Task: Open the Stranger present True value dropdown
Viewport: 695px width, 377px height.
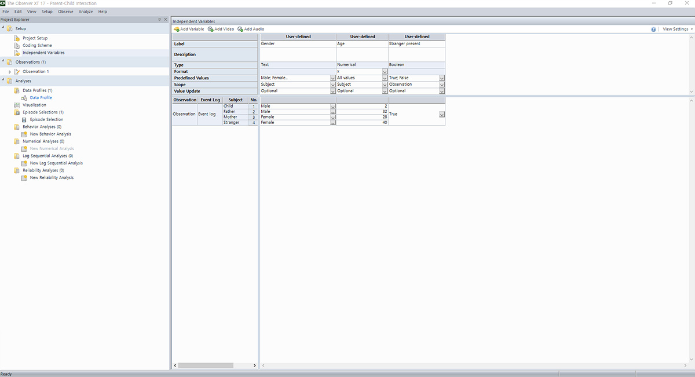Action: coord(442,114)
